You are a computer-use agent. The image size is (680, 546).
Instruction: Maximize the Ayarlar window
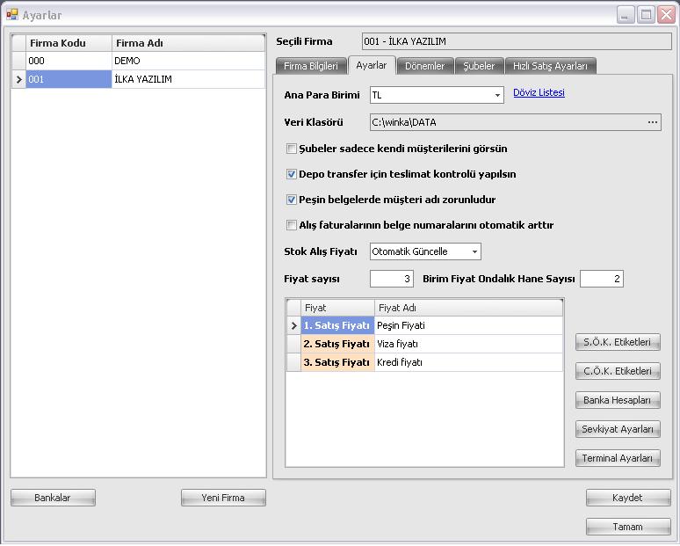pyautogui.click(x=646, y=15)
